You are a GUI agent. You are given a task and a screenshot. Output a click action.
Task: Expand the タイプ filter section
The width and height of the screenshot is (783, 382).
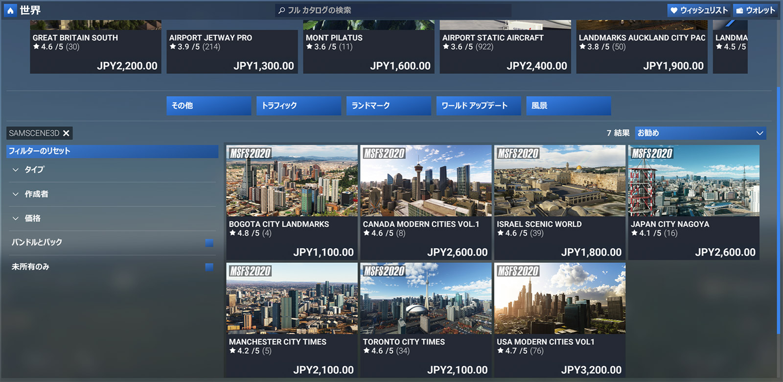pyautogui.click(x=112, y=170)
